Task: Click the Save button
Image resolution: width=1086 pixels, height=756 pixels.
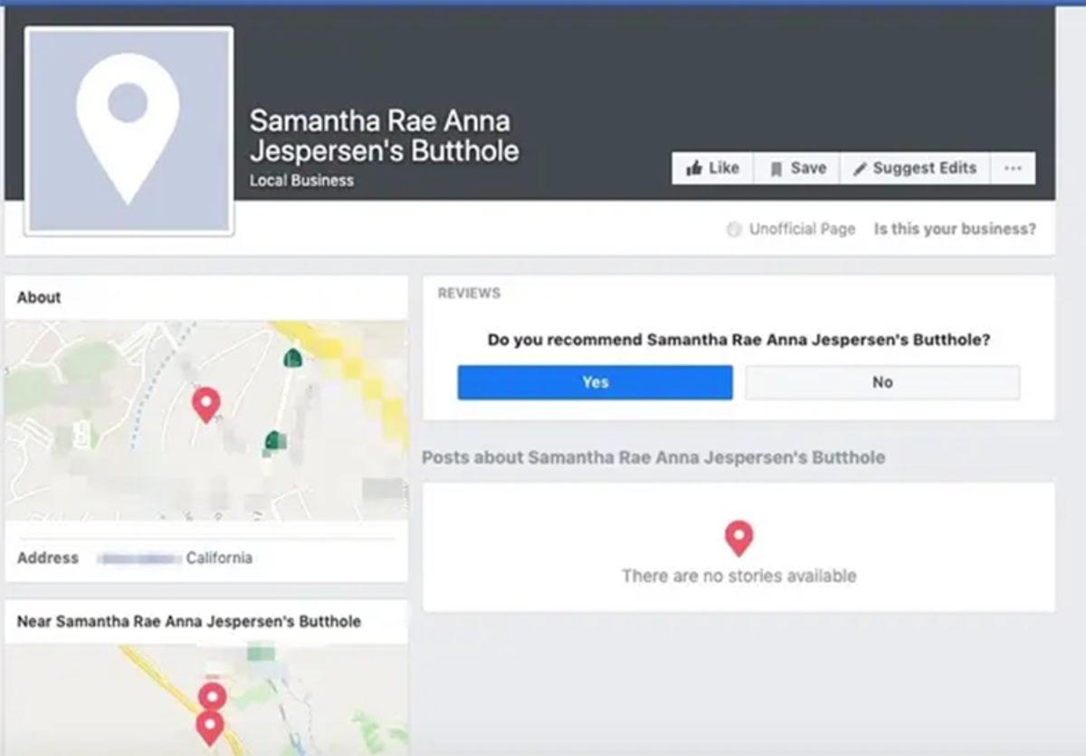Action: coord(795,167)
